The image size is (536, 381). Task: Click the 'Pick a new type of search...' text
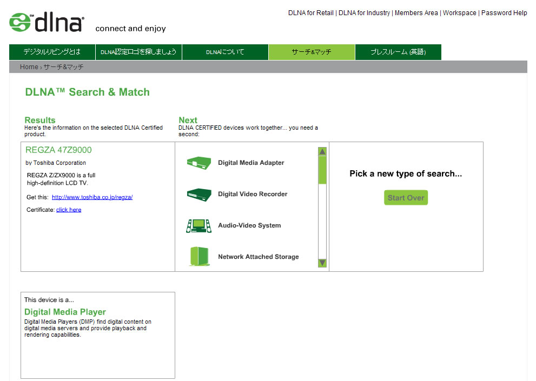pos(406,174)
